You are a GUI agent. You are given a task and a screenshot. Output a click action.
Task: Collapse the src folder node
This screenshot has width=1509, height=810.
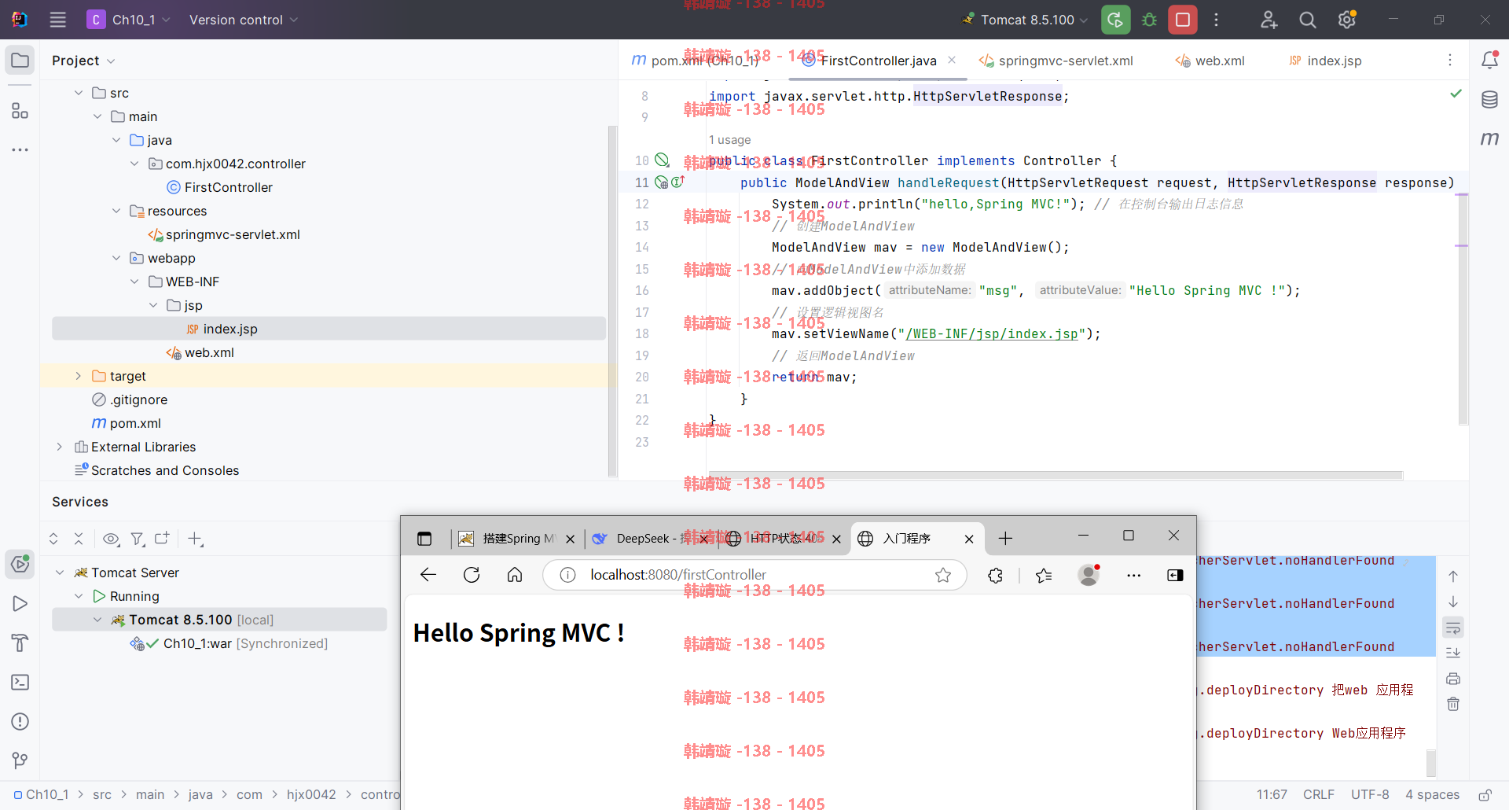tap(79, 93)
